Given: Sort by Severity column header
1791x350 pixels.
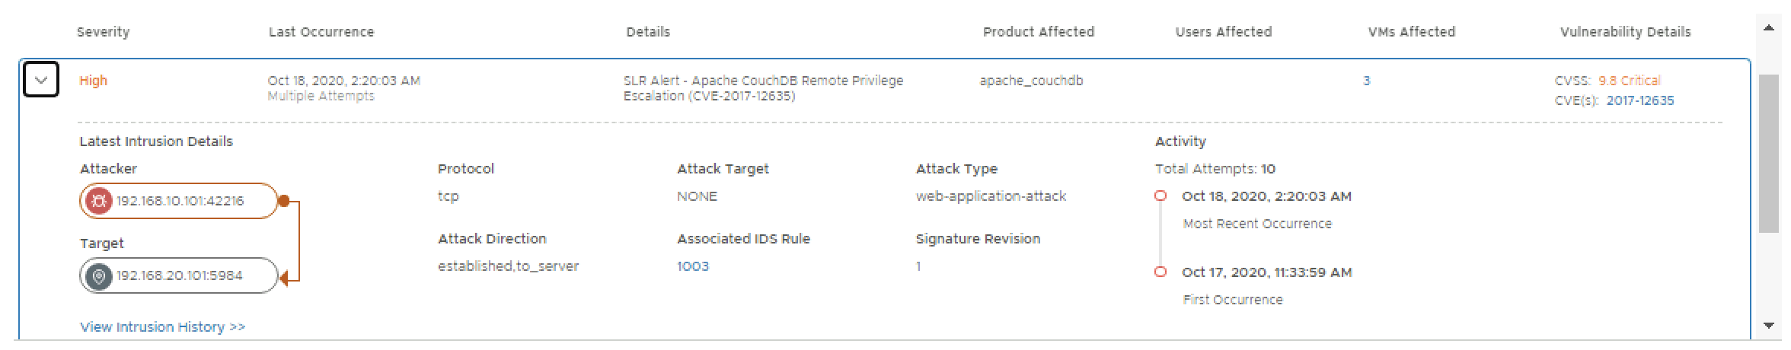Looking at the screenshot, I should 104,32.
